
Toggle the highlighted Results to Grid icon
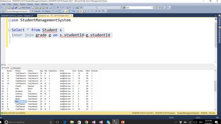[81, 11]
